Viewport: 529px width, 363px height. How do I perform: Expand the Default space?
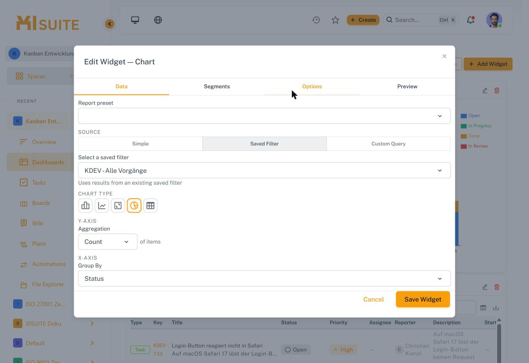coord(92,343)
